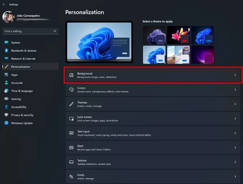This screenshot has width=243, height=184.
Task: Focus the Find a setting search box
Action: [31, 31]
